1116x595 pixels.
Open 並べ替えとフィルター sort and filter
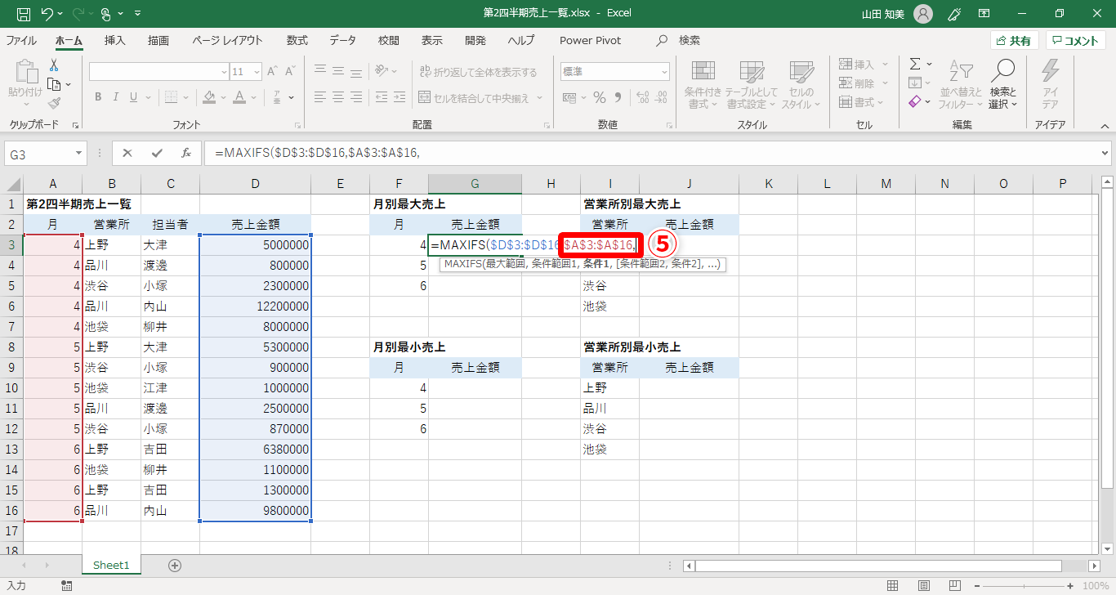(960, 84)
